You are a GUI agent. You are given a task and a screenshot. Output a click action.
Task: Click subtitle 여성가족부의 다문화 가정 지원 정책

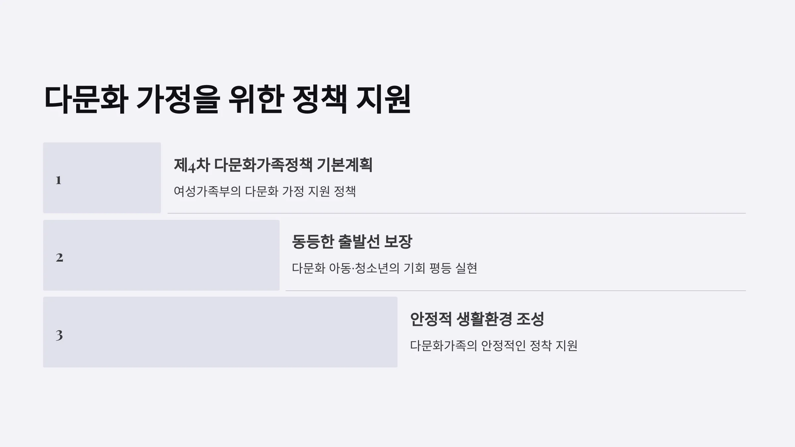[265, 191]
